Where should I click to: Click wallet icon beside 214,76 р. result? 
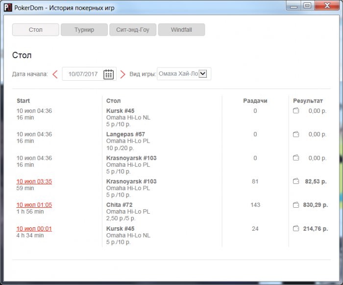(x=296, y=229)
